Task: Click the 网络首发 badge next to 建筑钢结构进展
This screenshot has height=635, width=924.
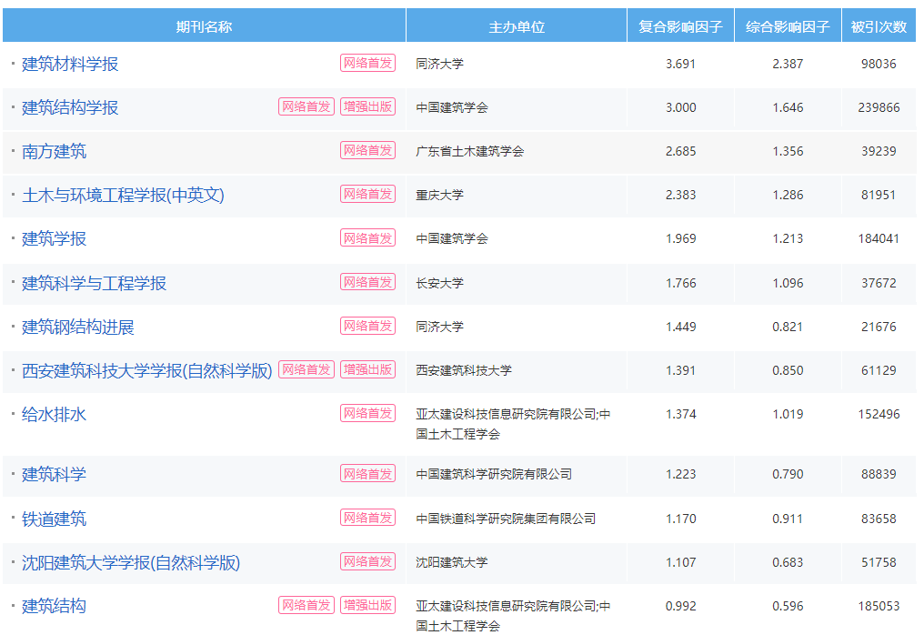Action: [x=367, y=325]
